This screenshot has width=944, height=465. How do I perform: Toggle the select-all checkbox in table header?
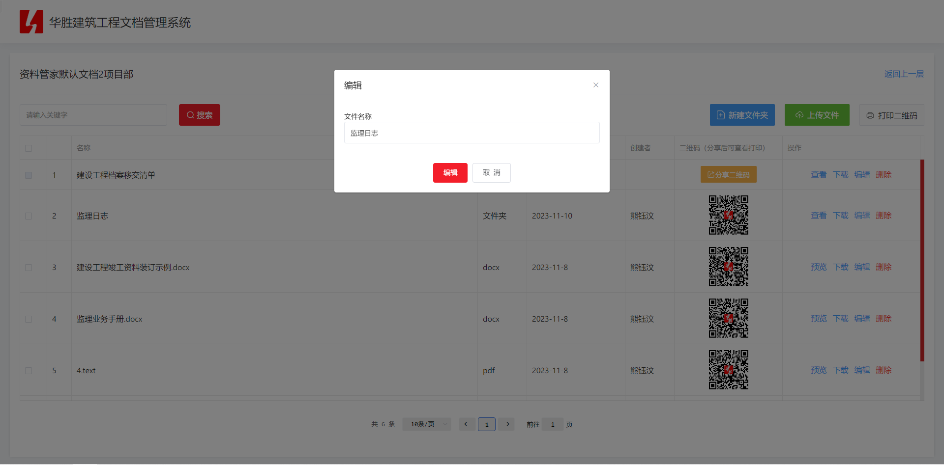29,148
